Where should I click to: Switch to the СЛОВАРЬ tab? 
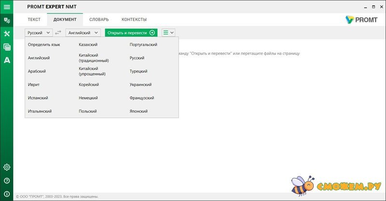pos(99,19)
